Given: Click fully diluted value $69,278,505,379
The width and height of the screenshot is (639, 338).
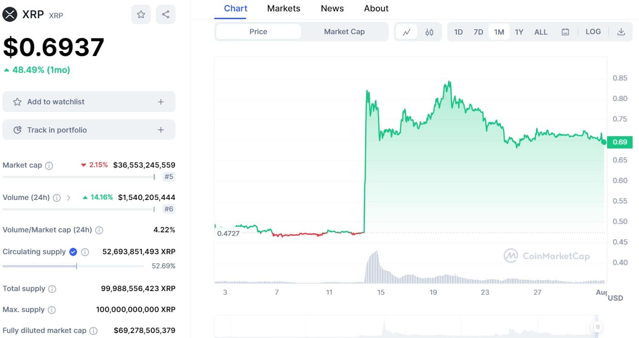Looking at the screenshot, I should click(144, 330).
